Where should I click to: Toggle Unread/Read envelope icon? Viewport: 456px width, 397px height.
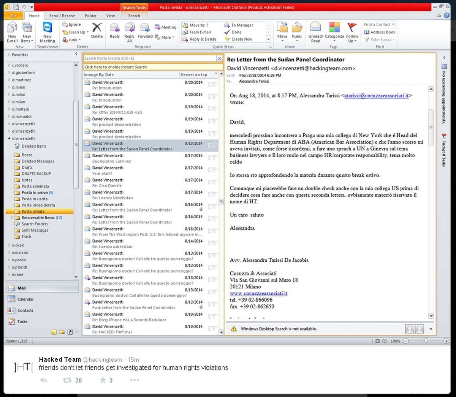[315, 27]
